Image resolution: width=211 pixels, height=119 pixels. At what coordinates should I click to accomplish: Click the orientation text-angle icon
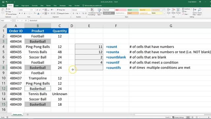pos(52,10)
